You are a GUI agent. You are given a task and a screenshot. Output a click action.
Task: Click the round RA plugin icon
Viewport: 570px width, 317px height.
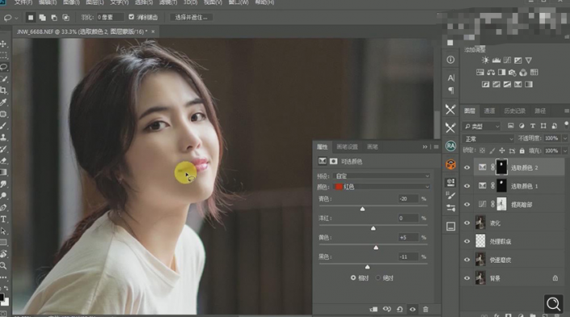(x=451, y=146)
